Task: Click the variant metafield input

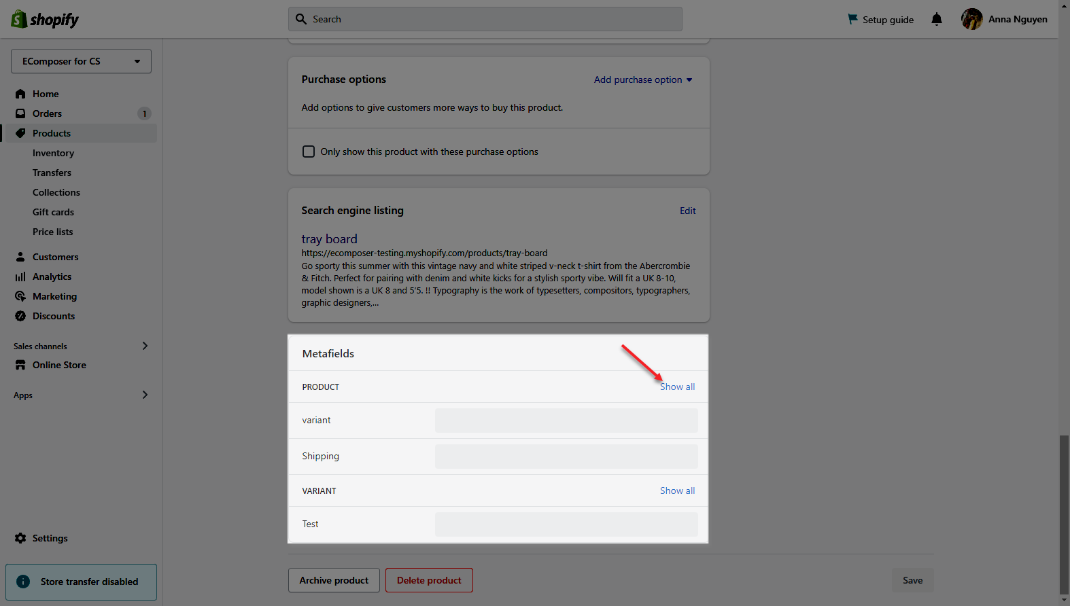Action: pos(566,421)
